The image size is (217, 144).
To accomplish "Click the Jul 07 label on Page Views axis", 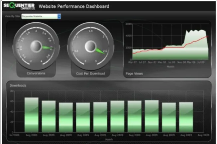I will pos(142,62).
